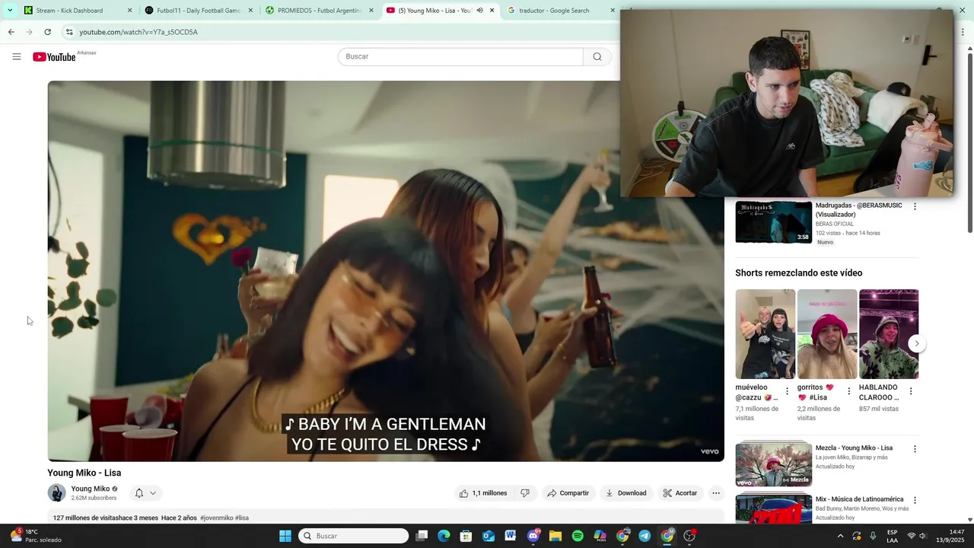Open microphone icon in system tray
974x548 pixels.
pyautogui.click(x=873, y=536)
